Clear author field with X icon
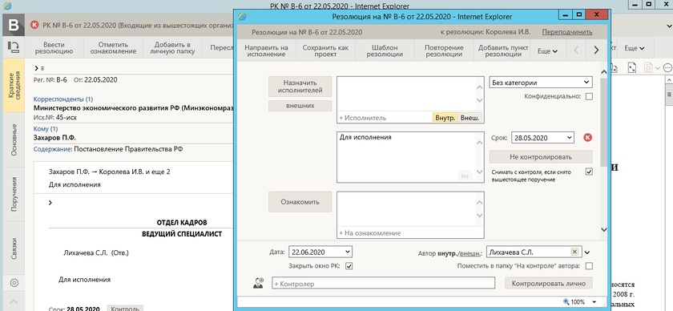Image resolution: width=673 pixels, height=311 pixels. [x=574, y=252]
